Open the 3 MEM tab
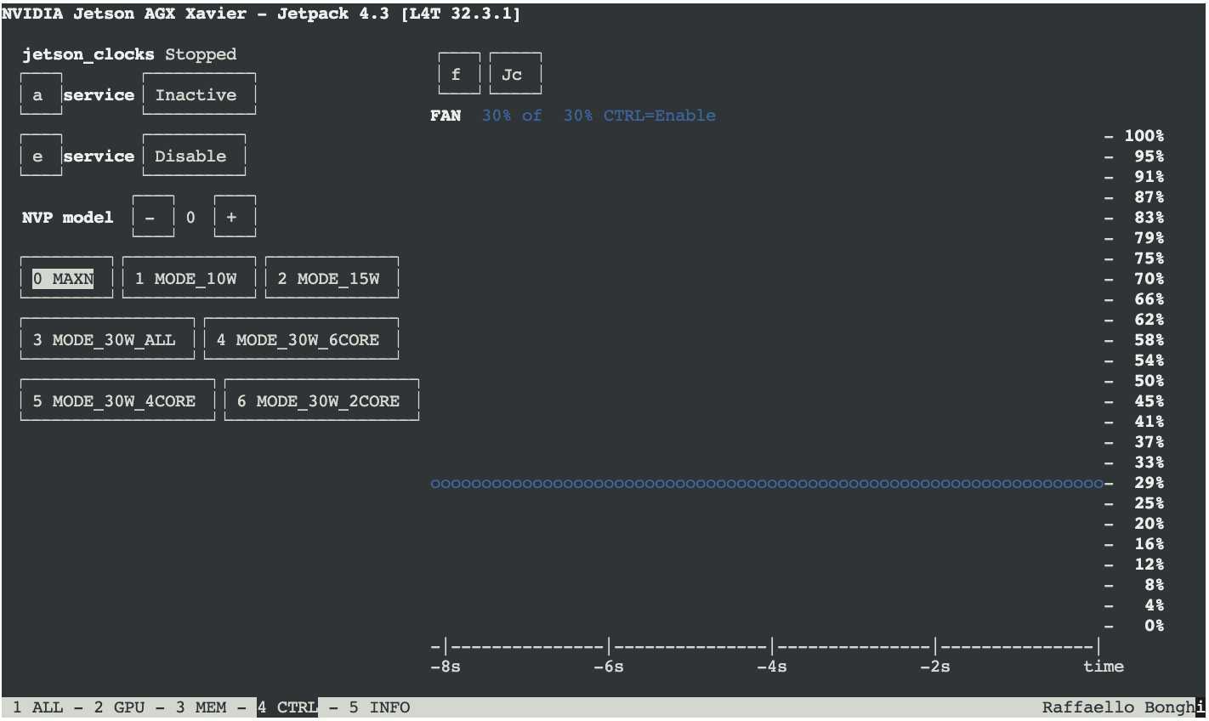This screenshot has height=721, width=1209. pyautogui.click(x=201, y=707)
